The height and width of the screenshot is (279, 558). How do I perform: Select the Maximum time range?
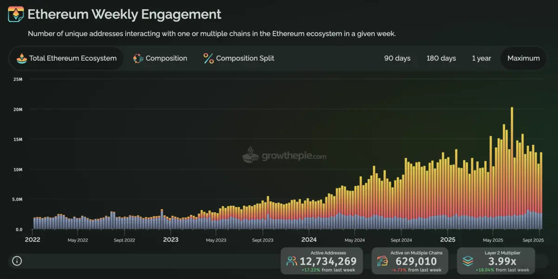pyautogui.click(x=523, y=58)
